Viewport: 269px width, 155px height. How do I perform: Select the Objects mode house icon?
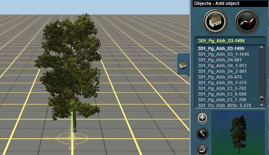click(215, 22)
